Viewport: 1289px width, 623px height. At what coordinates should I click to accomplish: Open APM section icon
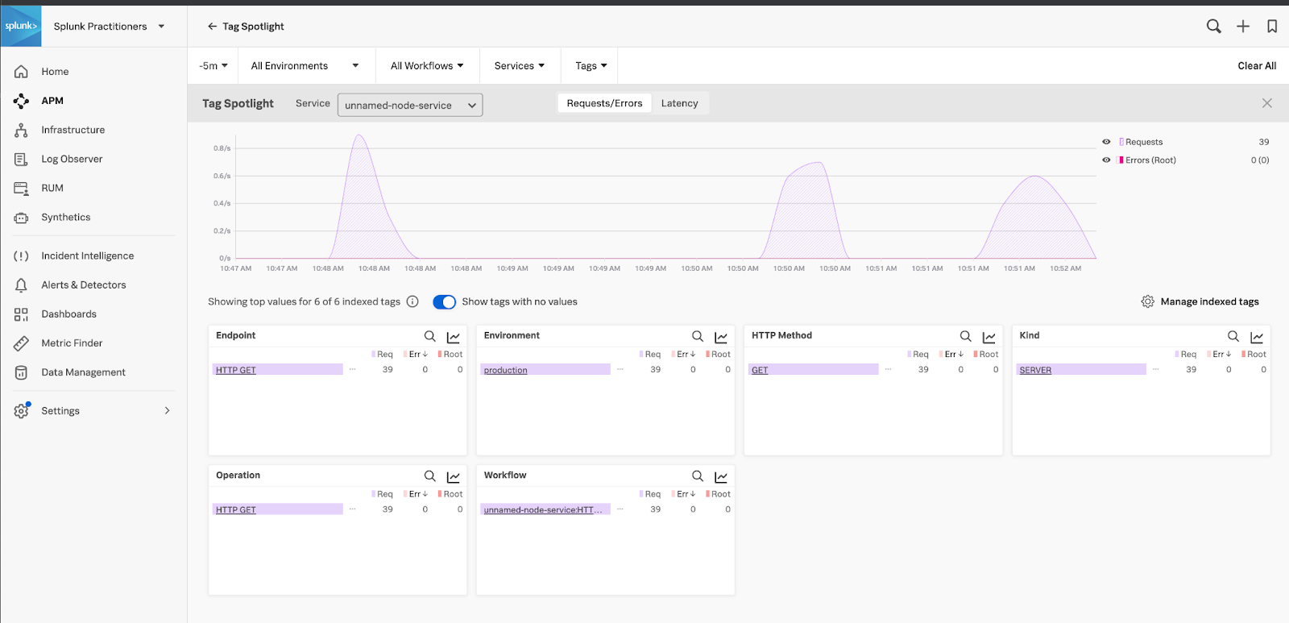pos(22,101)
